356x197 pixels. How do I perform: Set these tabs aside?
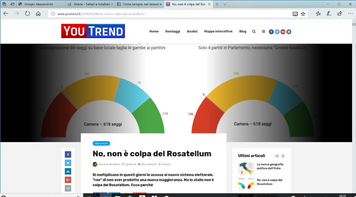click(12, 4)
